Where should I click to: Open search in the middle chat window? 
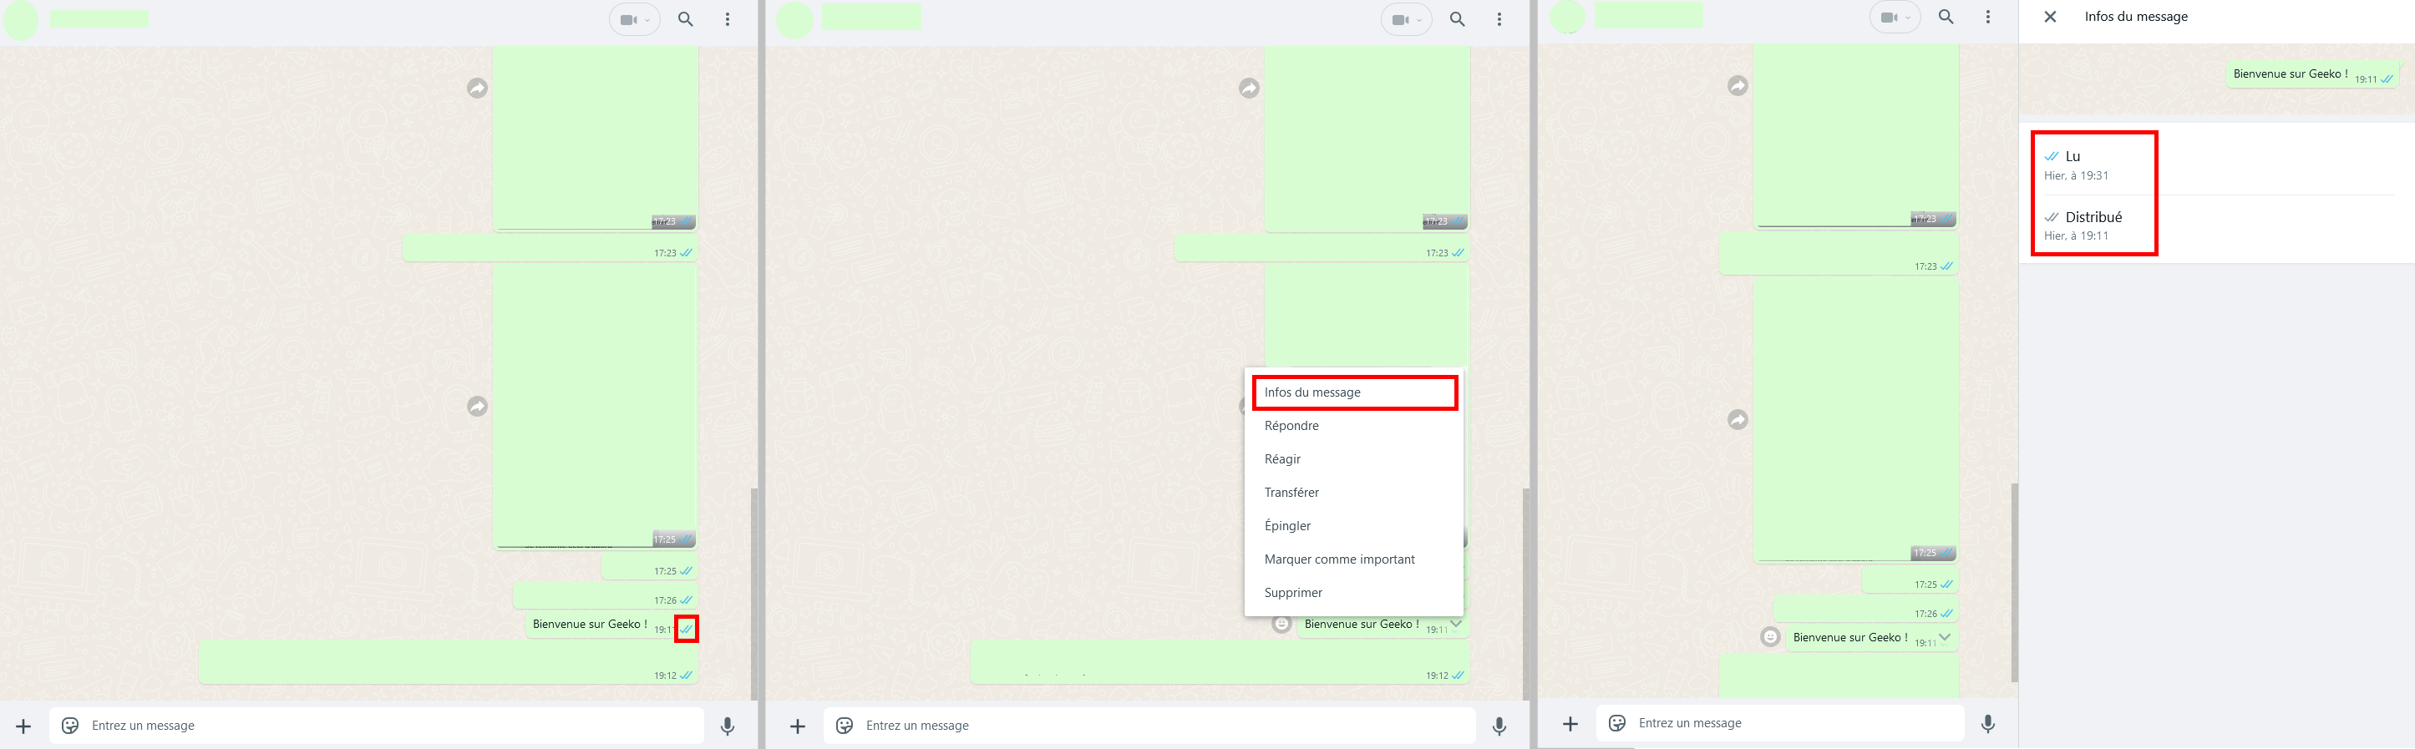click(1458, 18)
